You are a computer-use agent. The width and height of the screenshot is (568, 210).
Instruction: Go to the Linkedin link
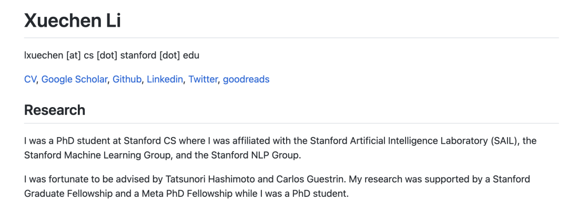pyautogui.click(x=165, y=79)
